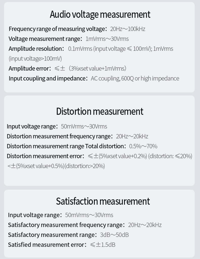Select the "Distortion measurement error" label

point(45,156)
